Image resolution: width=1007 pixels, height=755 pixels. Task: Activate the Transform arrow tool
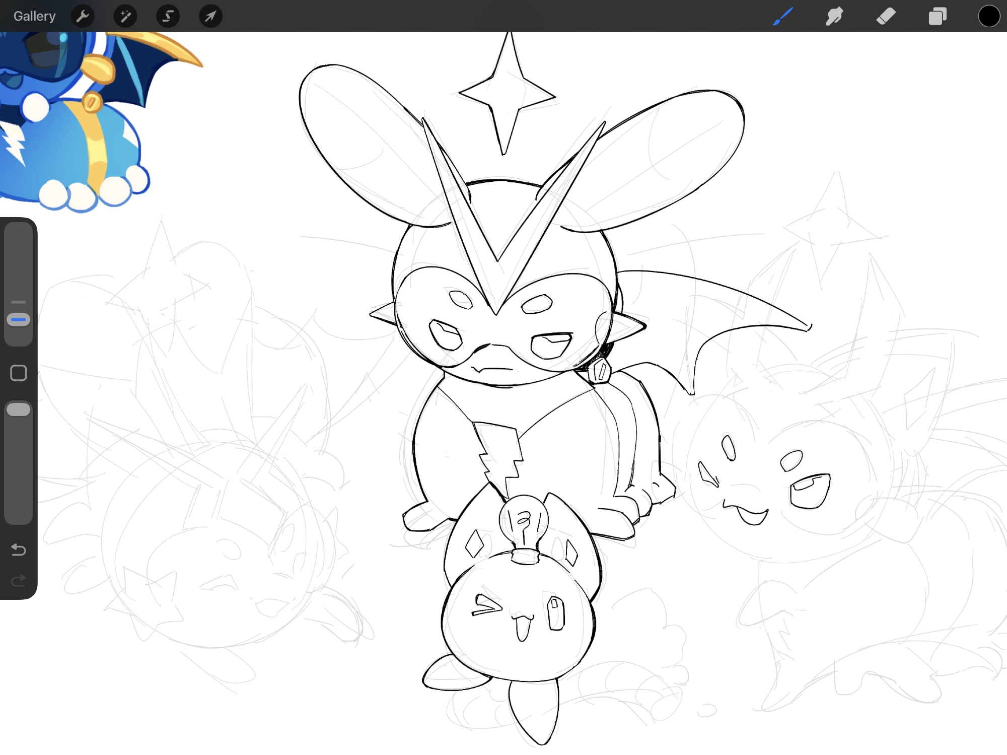210,17
